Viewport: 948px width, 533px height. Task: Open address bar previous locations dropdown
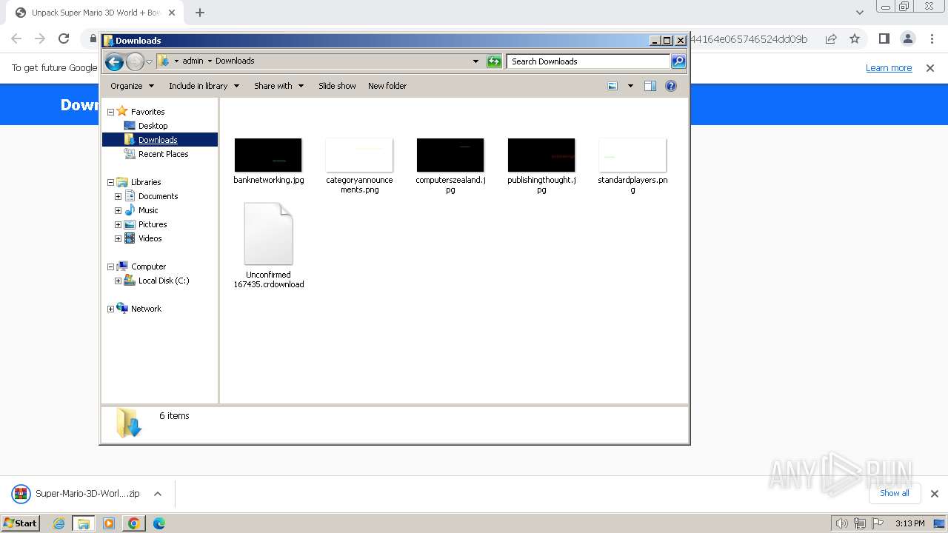[475, 61]
